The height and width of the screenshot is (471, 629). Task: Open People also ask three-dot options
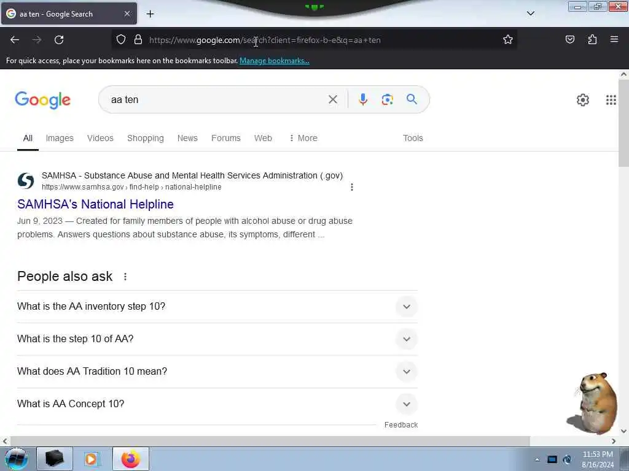[125, 277]
